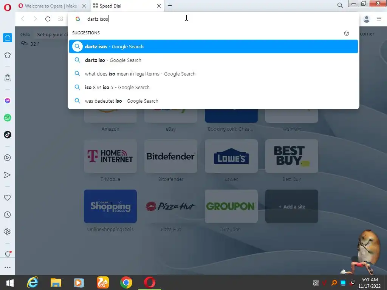Open the T-Mobile Home Internet tile
The height and width of the screenshot is (290, 387).
tap(110, 156)
